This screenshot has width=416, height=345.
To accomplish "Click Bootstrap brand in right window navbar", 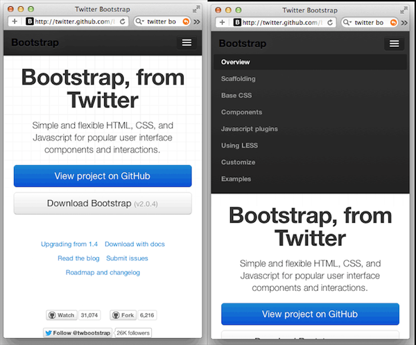I will (243, 44).
